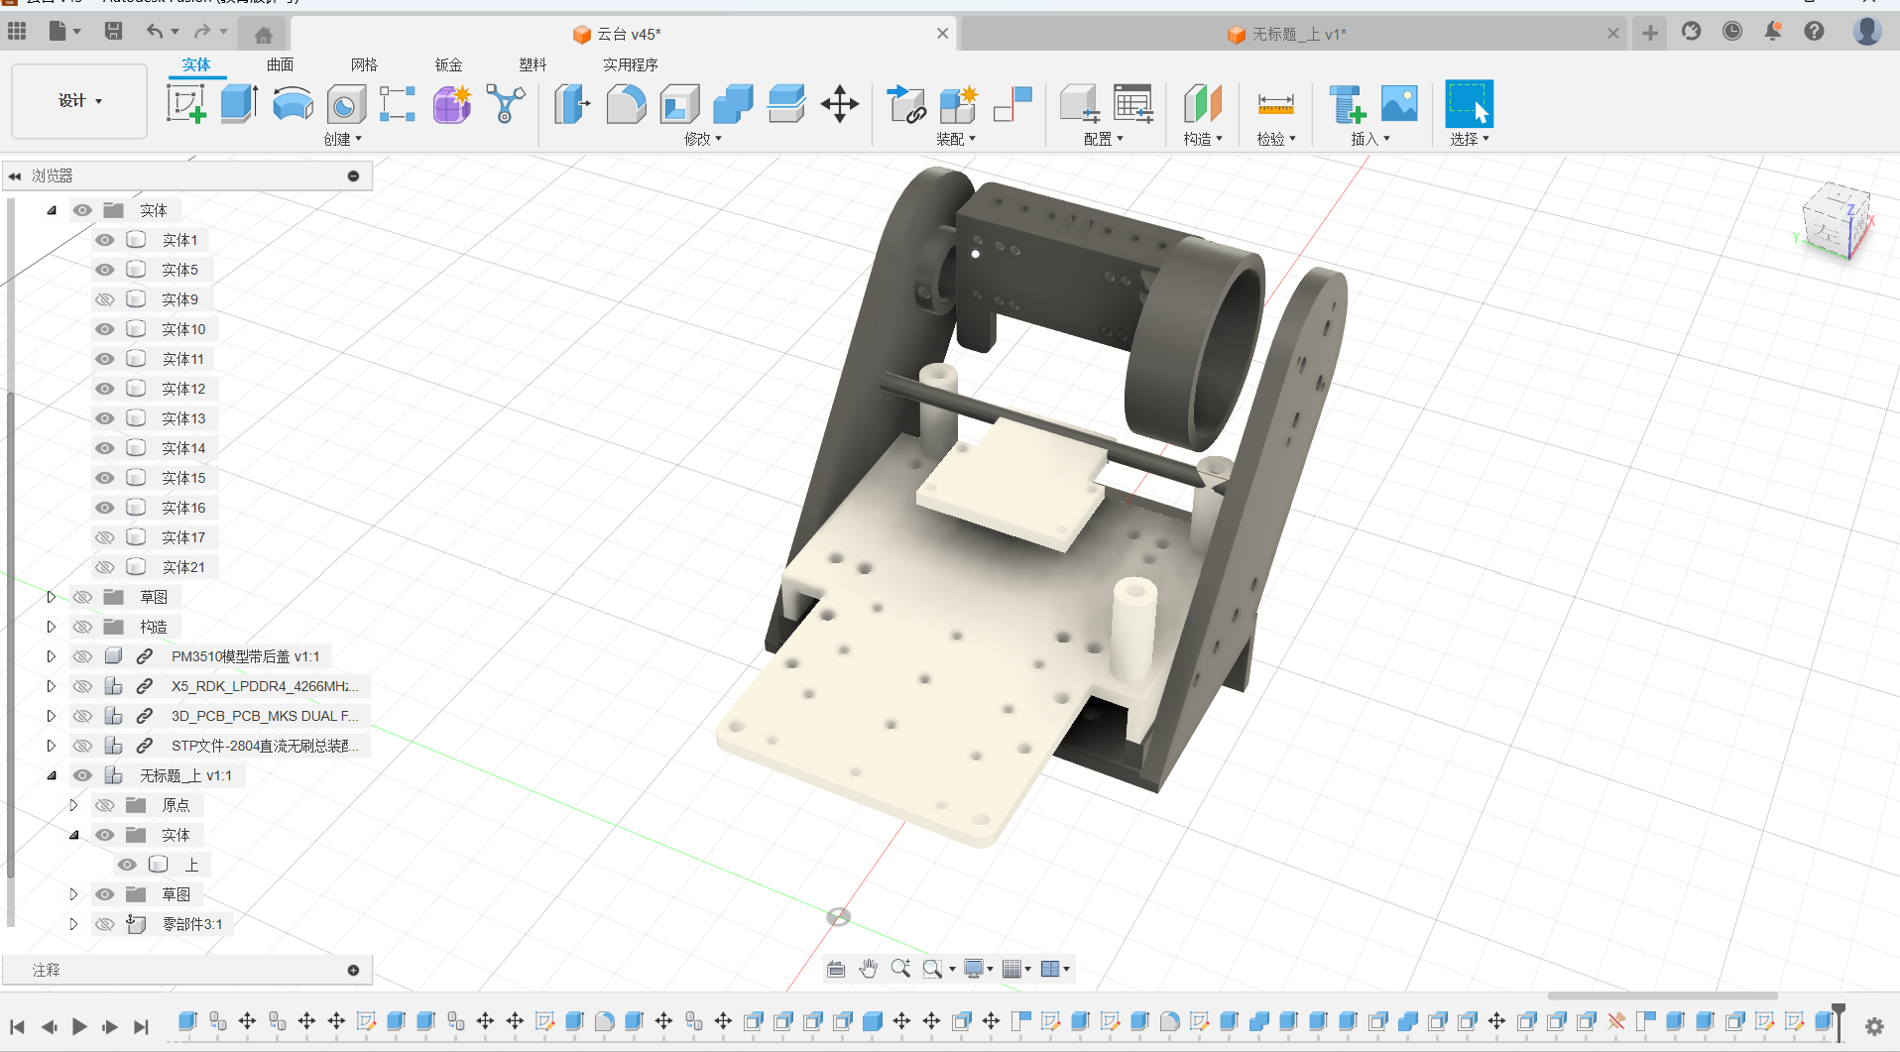Expand the 注释 comments panel
Image resolution: width=1900 pixels, height=1052 pixels.
(353, 970)
